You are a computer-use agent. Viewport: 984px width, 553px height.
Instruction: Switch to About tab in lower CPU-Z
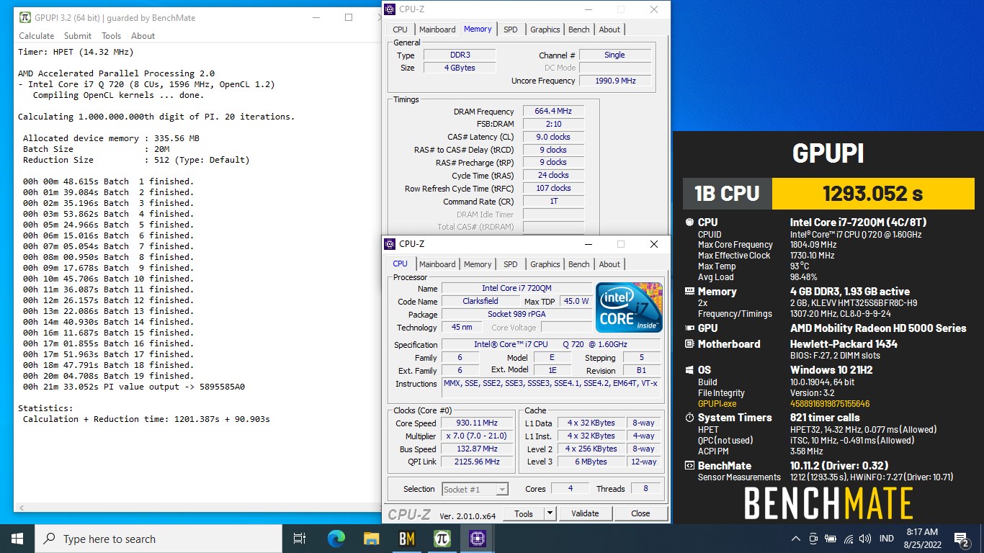click(609, 264)
